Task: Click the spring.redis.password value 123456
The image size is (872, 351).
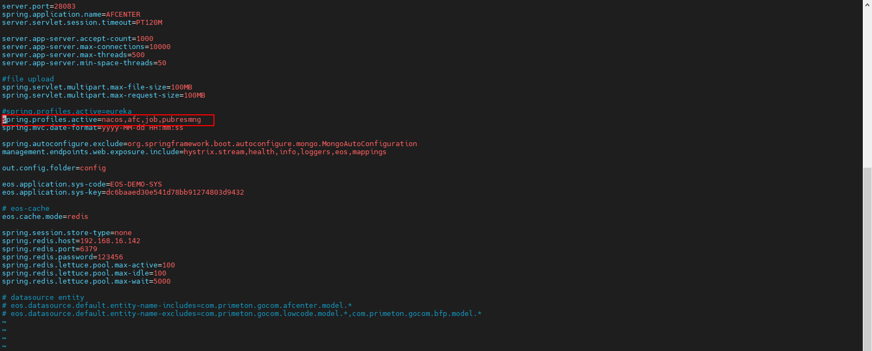Action: pos(110,257)
